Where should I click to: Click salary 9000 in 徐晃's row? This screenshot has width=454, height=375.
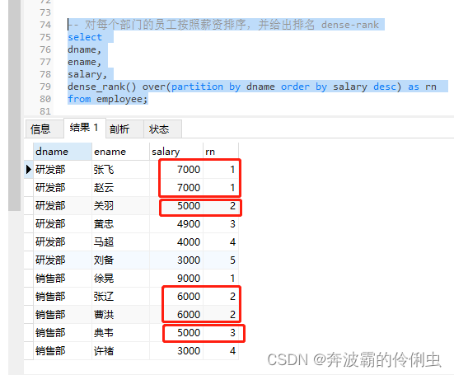pos(176,279)
